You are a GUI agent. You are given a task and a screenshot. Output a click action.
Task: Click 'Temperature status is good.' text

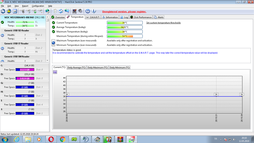[67, 50]
